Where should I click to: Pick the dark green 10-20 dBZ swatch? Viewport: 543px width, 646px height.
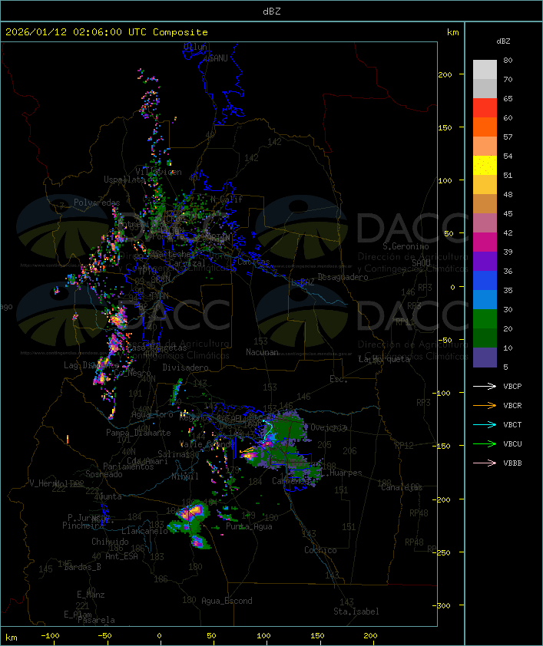click(485, 338)
